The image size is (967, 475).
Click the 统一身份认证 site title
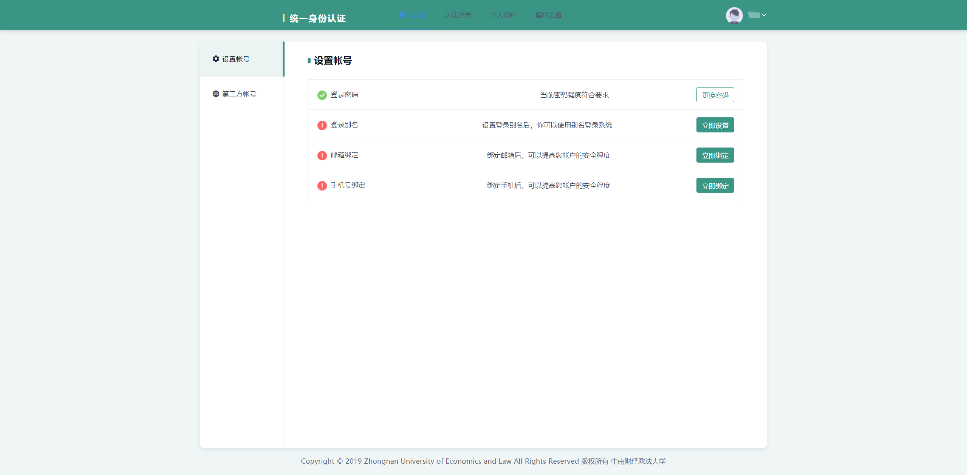tap(317, 18)
